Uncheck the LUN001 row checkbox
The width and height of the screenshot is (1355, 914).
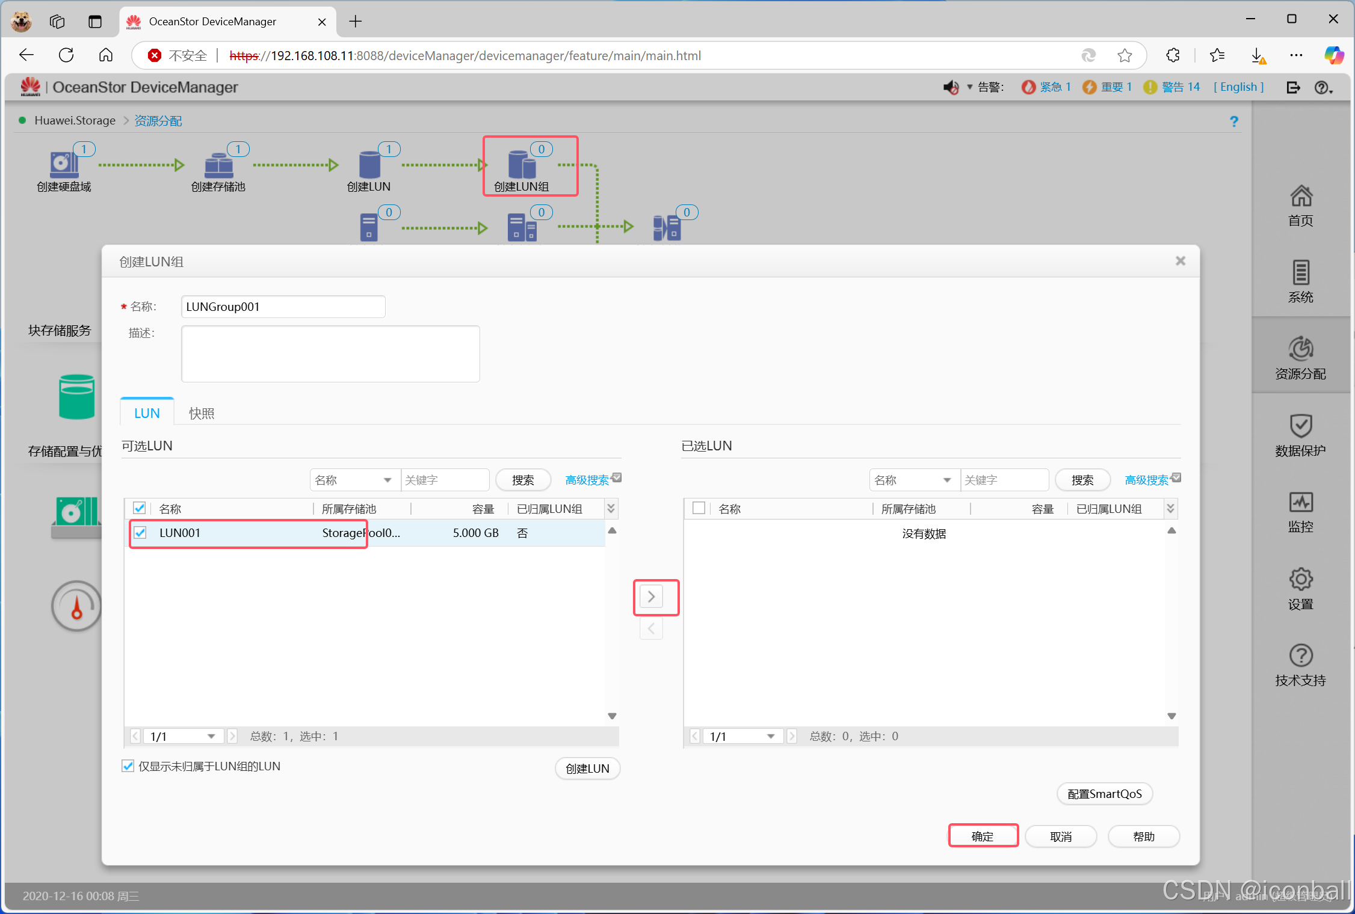tap(140, 533)
